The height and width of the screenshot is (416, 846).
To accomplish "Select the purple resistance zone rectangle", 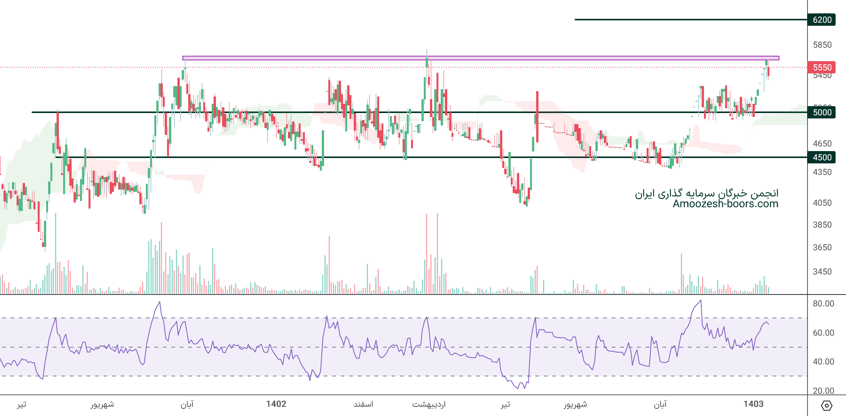I will coord(481,58).
